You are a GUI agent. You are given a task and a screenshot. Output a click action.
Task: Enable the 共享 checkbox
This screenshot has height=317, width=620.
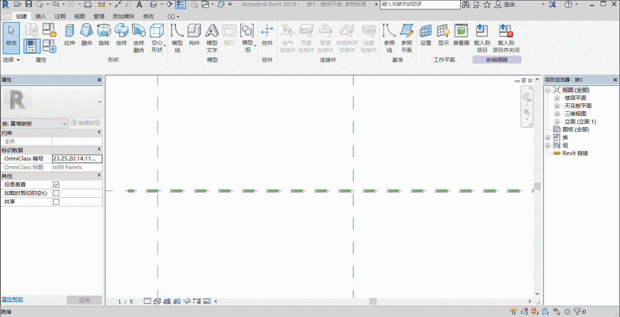click(x=56, y=202)
